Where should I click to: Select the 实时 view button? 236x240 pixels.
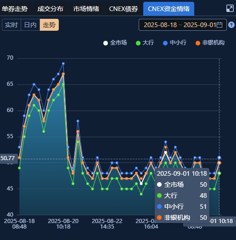click(11, 25)
